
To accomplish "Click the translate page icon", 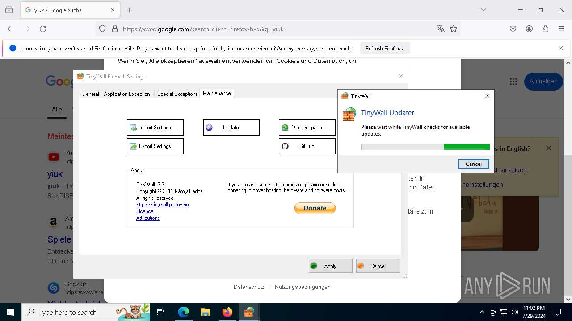I will (441, 29).
